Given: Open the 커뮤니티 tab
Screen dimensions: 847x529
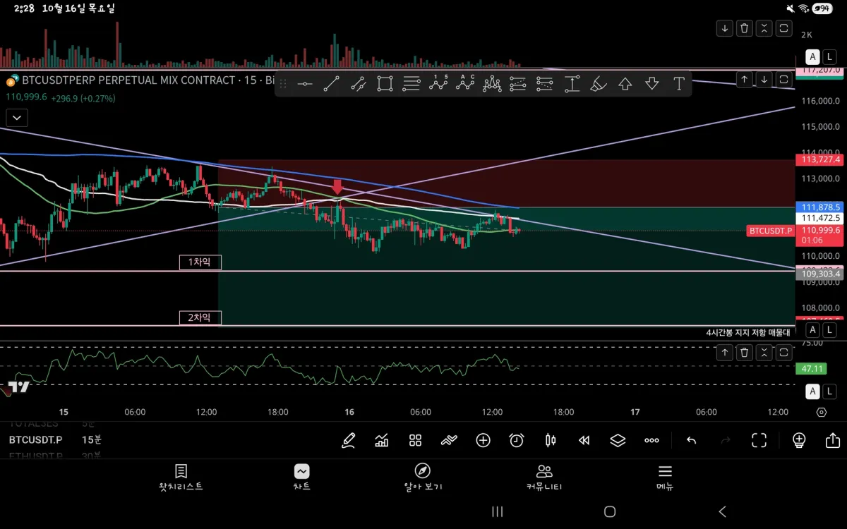Looking at the screenshot, I should coord(543,478).
